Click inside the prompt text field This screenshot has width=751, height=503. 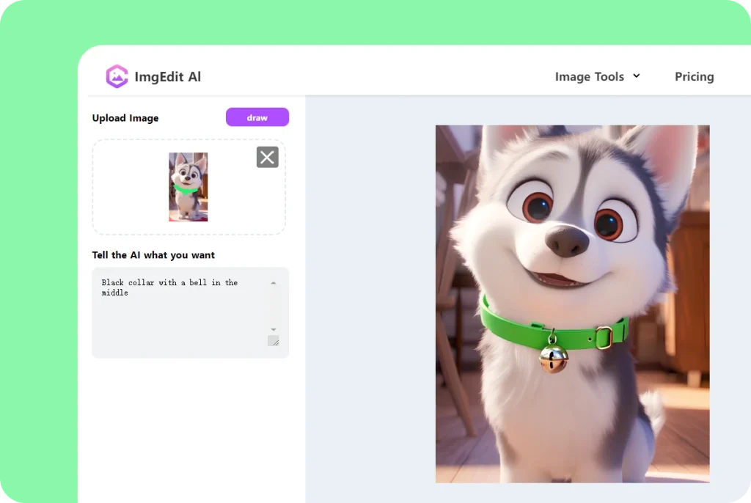(x=183, y=315)
